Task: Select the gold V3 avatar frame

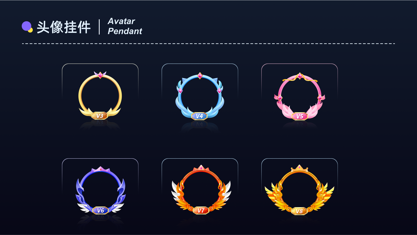Action: [x=100, y=95]
